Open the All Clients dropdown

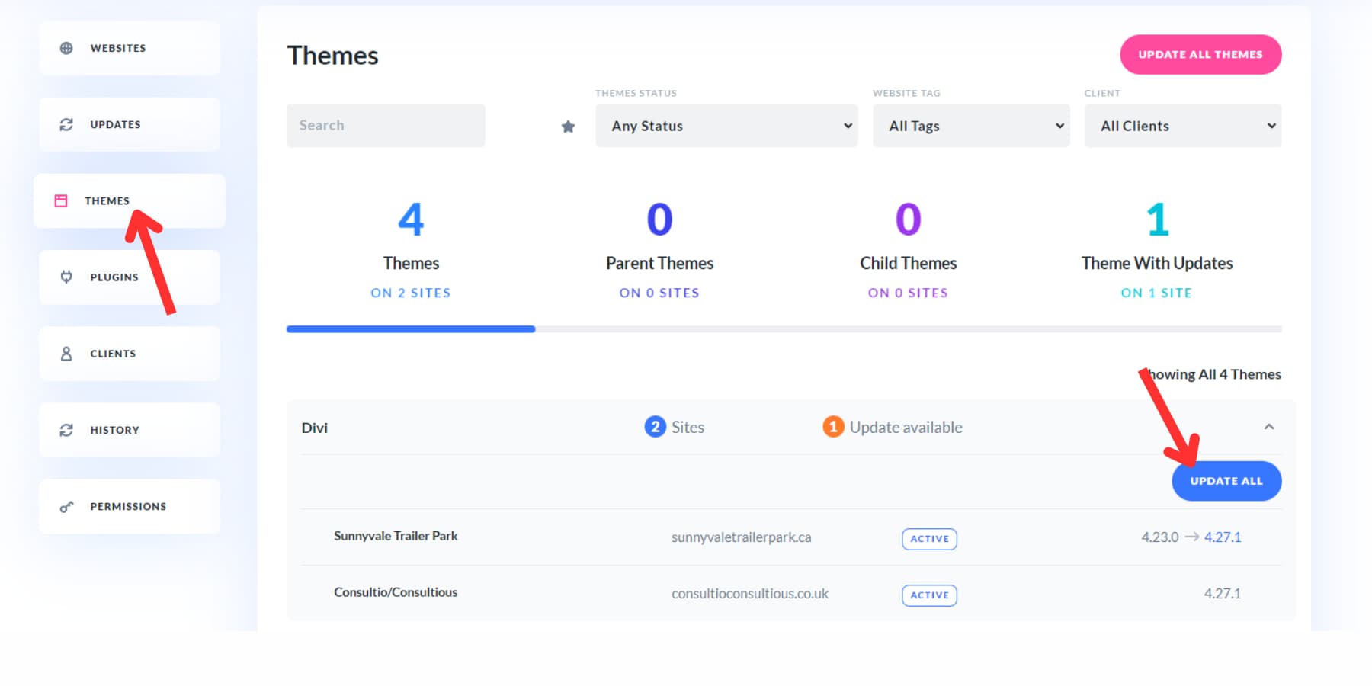[1183, 126]
